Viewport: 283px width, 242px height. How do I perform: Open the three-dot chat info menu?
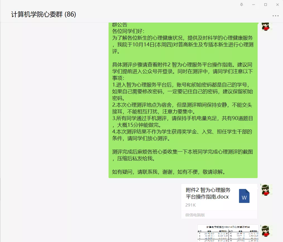tap(275, 16)
